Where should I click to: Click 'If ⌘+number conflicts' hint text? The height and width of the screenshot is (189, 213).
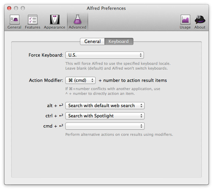point(113,89)
